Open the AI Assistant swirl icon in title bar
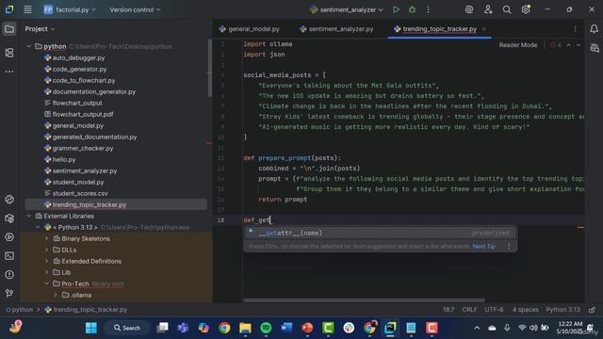 point(469,9)
